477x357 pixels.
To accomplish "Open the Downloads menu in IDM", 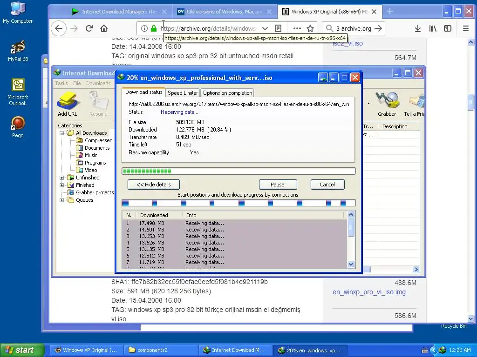I will tap(98, 83).
